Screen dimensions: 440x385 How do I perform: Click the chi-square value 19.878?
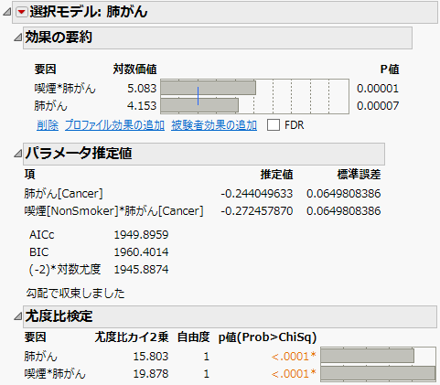click(151, 374)
